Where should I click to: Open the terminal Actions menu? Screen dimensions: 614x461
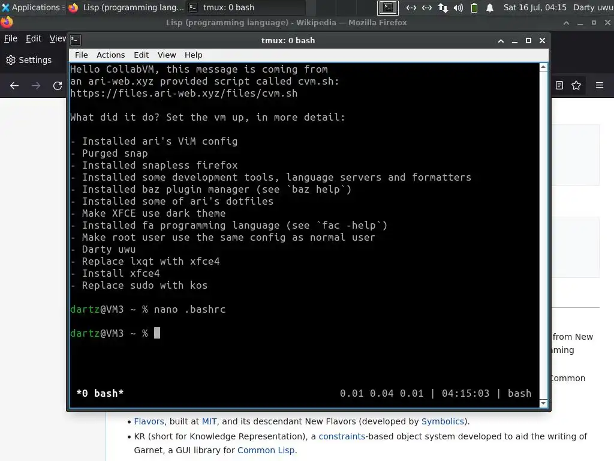tap(110, 55)
